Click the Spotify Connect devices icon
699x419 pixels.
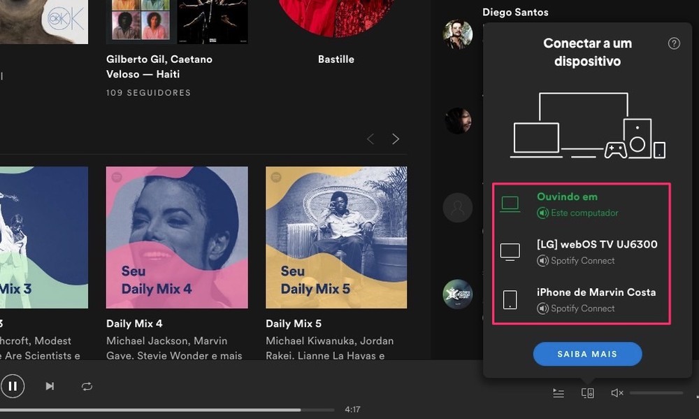tap(587, 392)
